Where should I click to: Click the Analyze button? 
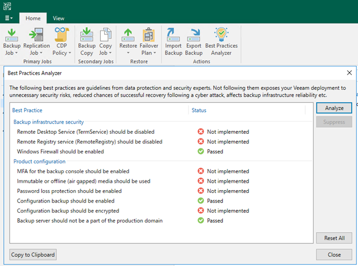(334, 108)
